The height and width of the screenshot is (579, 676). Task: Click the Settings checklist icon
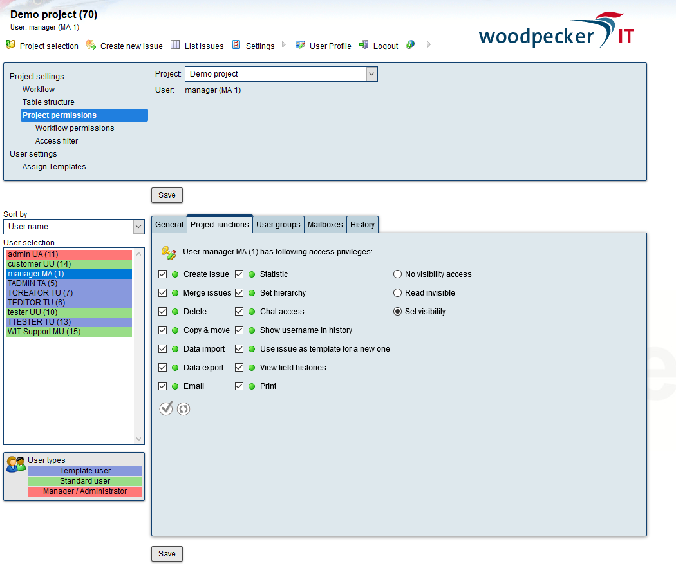point(237,44)
